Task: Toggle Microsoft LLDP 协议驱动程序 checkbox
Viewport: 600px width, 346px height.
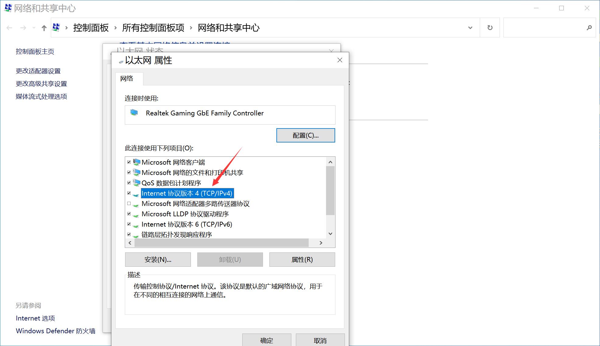Action: point(129,214)
